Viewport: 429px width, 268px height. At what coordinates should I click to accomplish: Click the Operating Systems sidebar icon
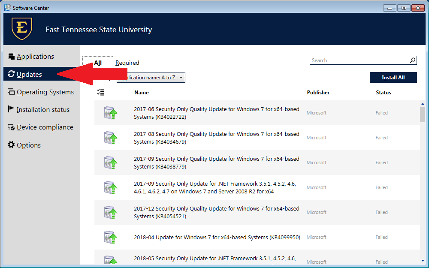tap(12, 92)
